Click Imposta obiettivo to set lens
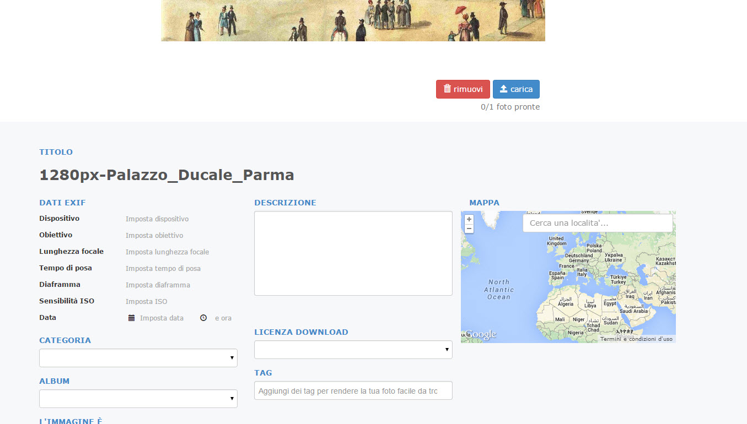The image size is (747, 424). tap(154, 236)
